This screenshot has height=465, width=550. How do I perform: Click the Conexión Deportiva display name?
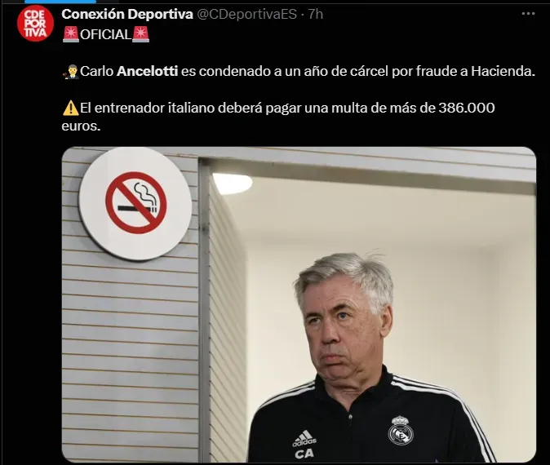point(127,14)
